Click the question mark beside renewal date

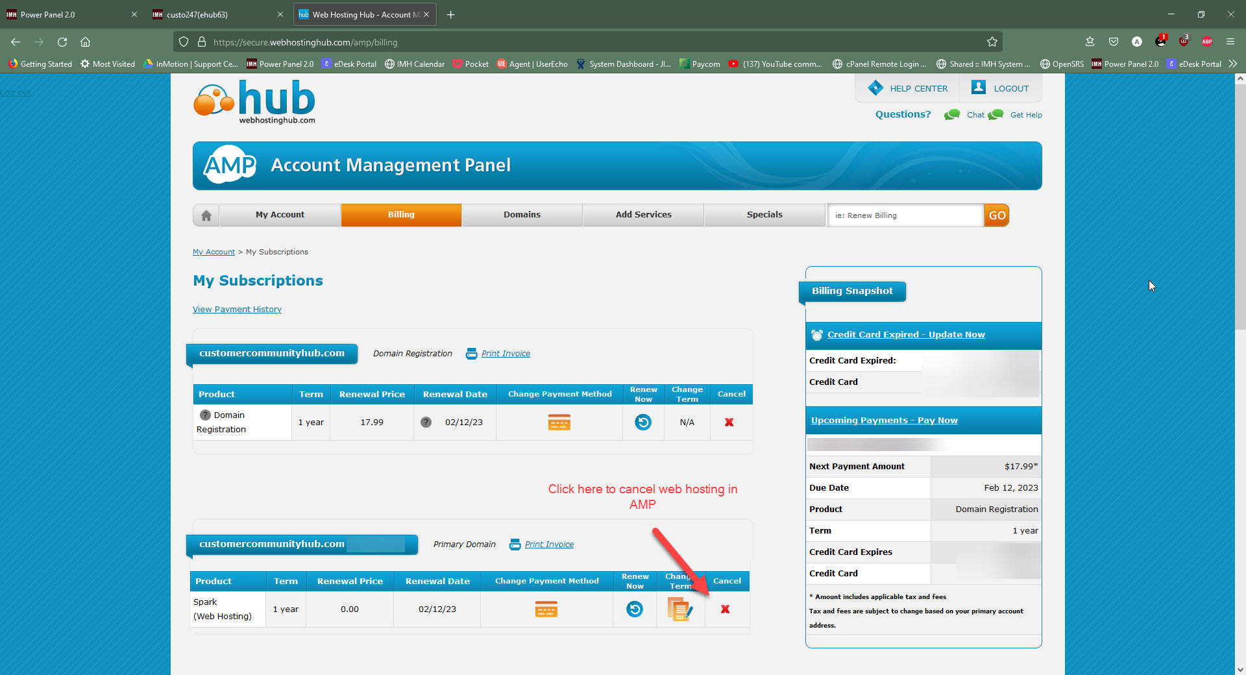point(426,422)
